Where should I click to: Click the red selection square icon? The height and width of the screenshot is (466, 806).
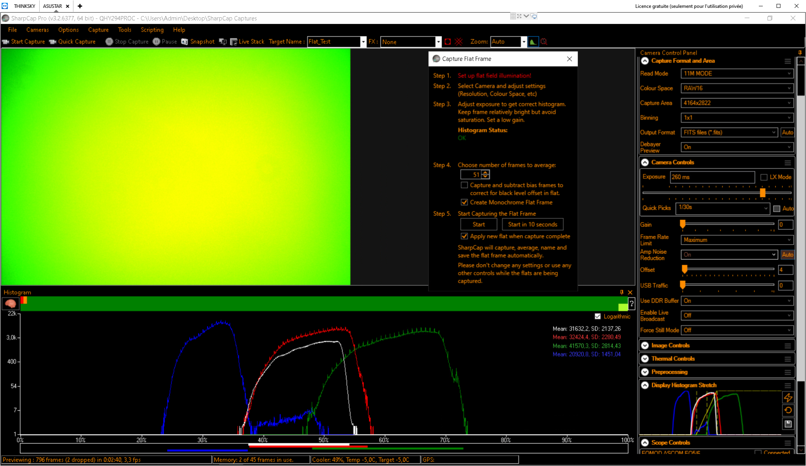(x=448, y=42)
